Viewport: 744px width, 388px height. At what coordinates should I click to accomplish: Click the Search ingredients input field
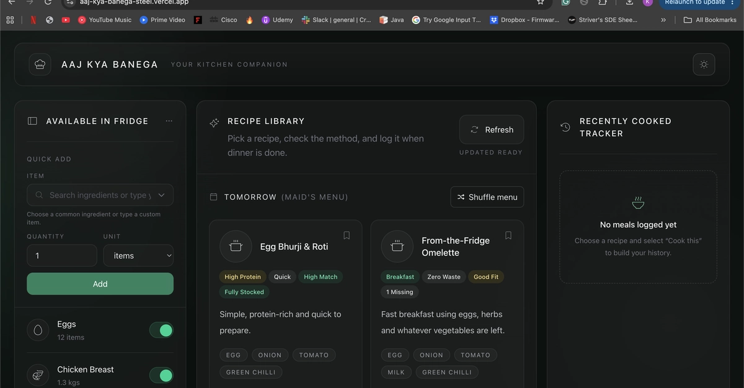click(x=100, y=195)
